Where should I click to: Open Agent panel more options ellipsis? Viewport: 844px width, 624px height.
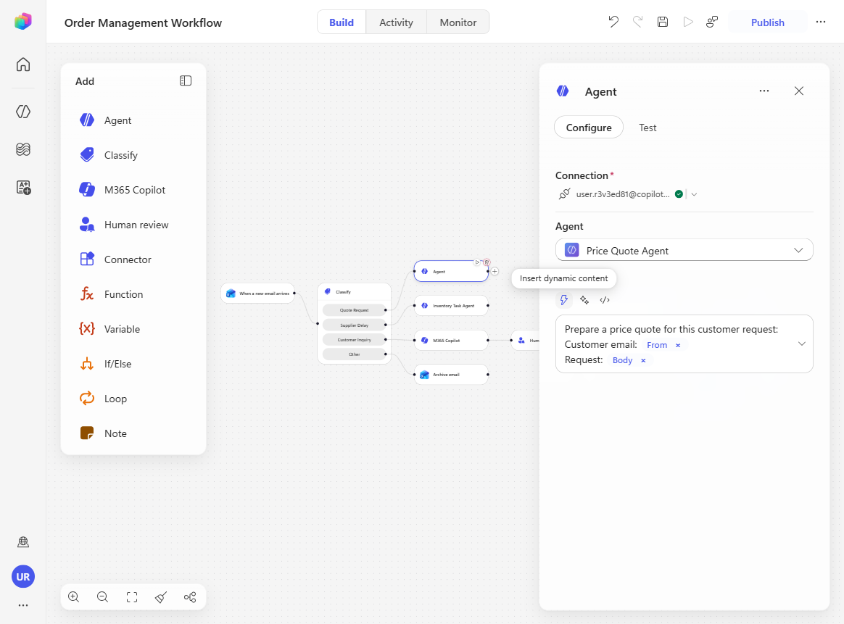coord(764,91)
